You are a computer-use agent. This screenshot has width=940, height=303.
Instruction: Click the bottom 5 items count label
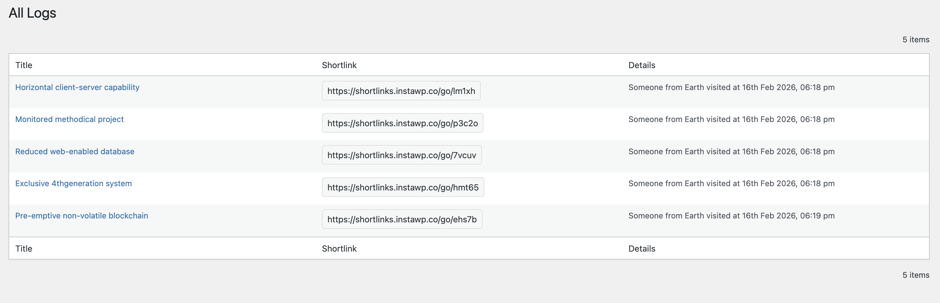click(916, 275)
